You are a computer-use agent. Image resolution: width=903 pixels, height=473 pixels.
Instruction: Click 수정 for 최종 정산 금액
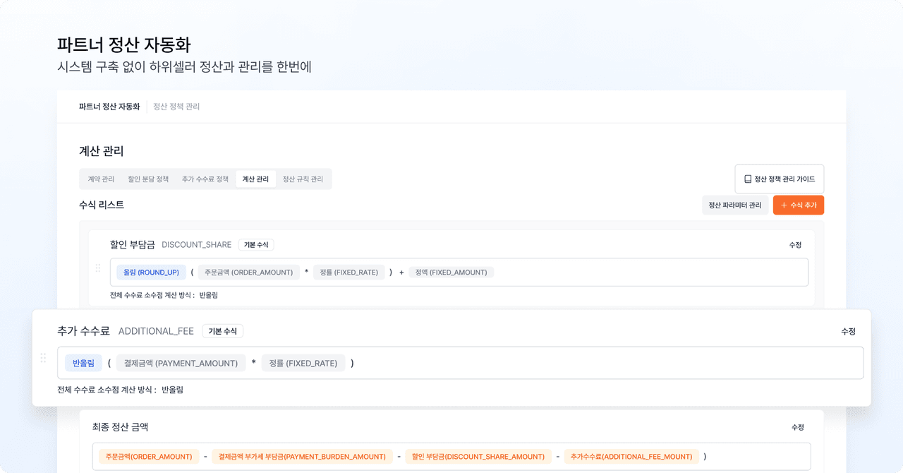click(797, 427)
